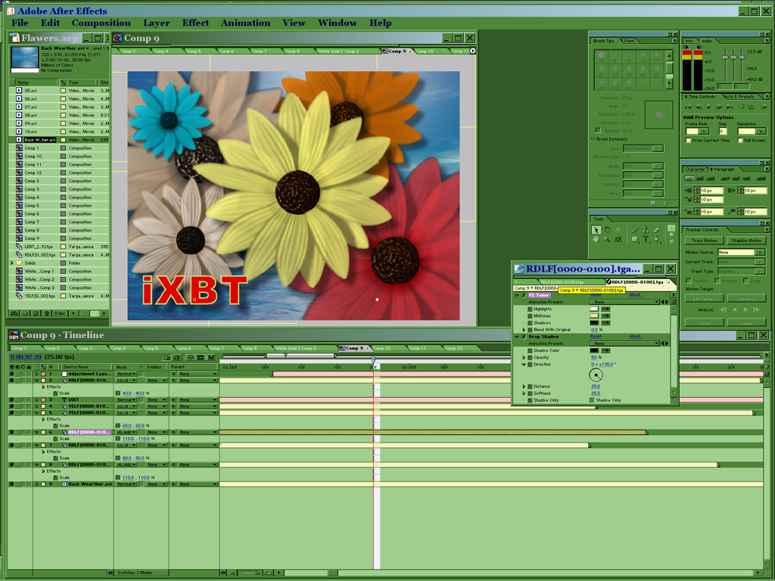Switch to the Character tab
Image resolution: width=775 pixels, height=581 pixels.
pyautogui.click(x=695, y=169)
